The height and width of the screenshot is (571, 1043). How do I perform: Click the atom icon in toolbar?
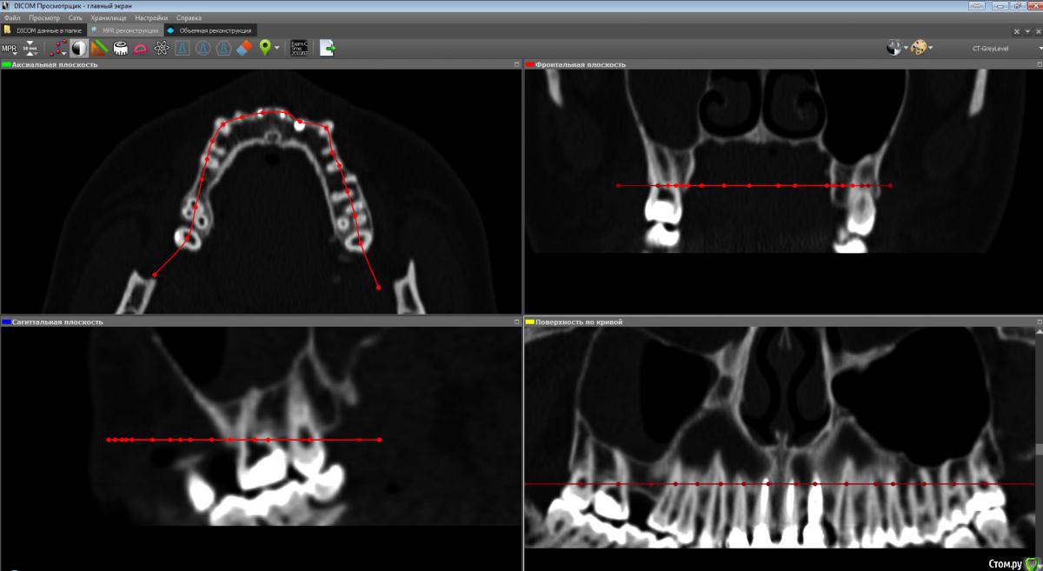coord(162,49)
